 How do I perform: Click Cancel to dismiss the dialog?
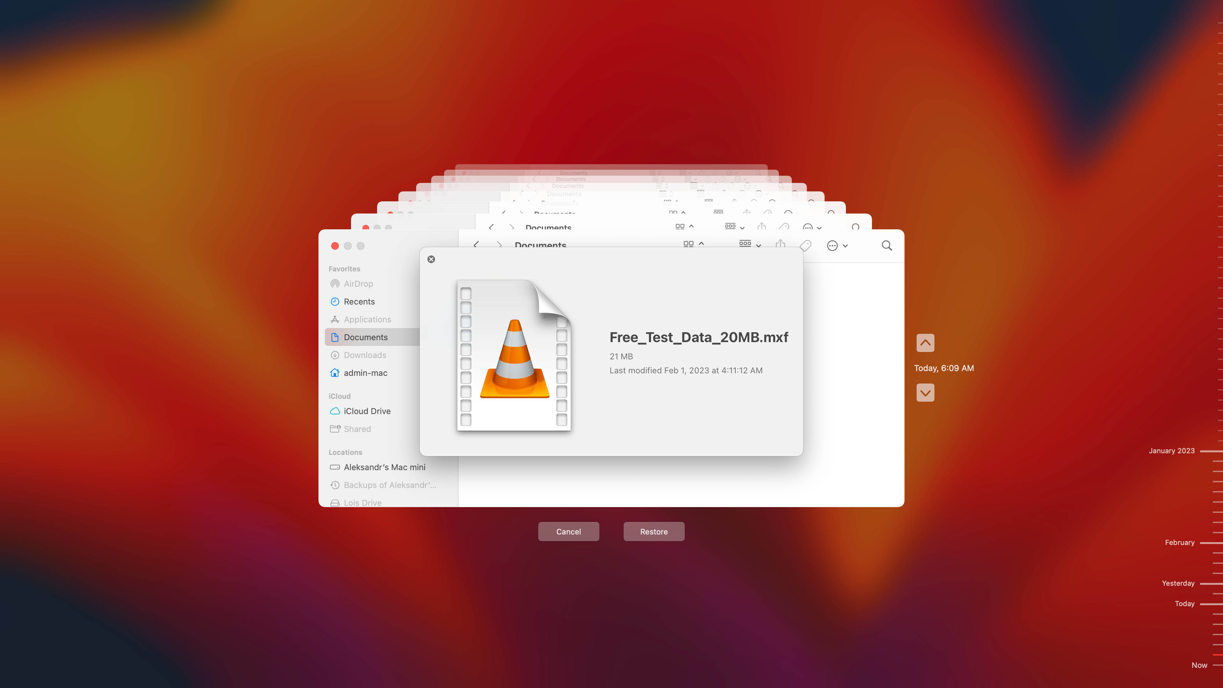tap(569, 531)
